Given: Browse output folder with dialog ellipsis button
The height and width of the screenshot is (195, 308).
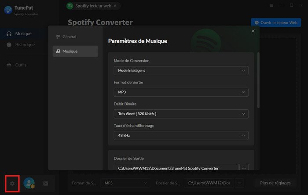Looking at the screenshot, I should click(244, 168).
